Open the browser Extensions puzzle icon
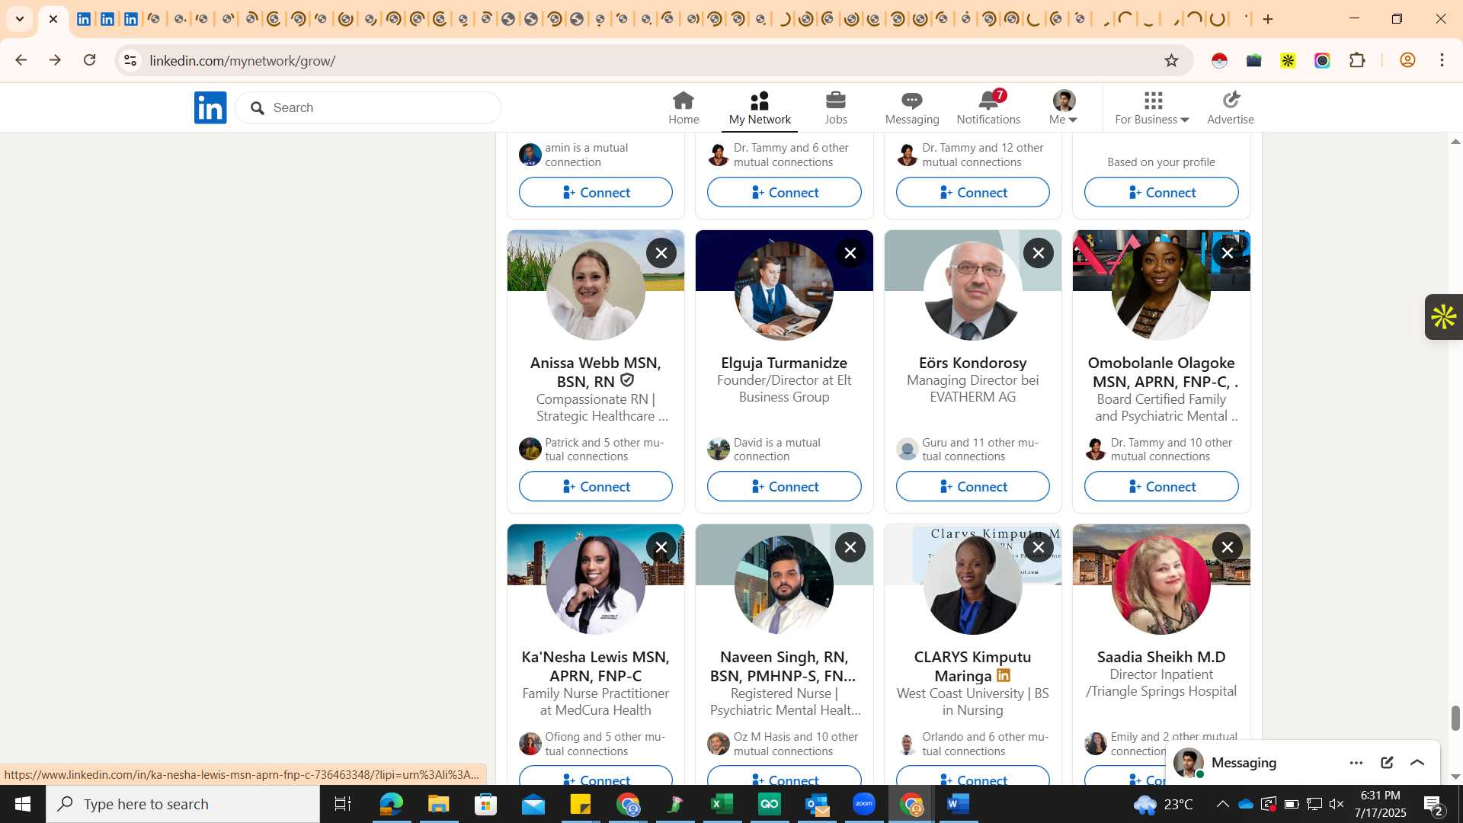Screen dimensions: 1463x823 [1357, 60]
